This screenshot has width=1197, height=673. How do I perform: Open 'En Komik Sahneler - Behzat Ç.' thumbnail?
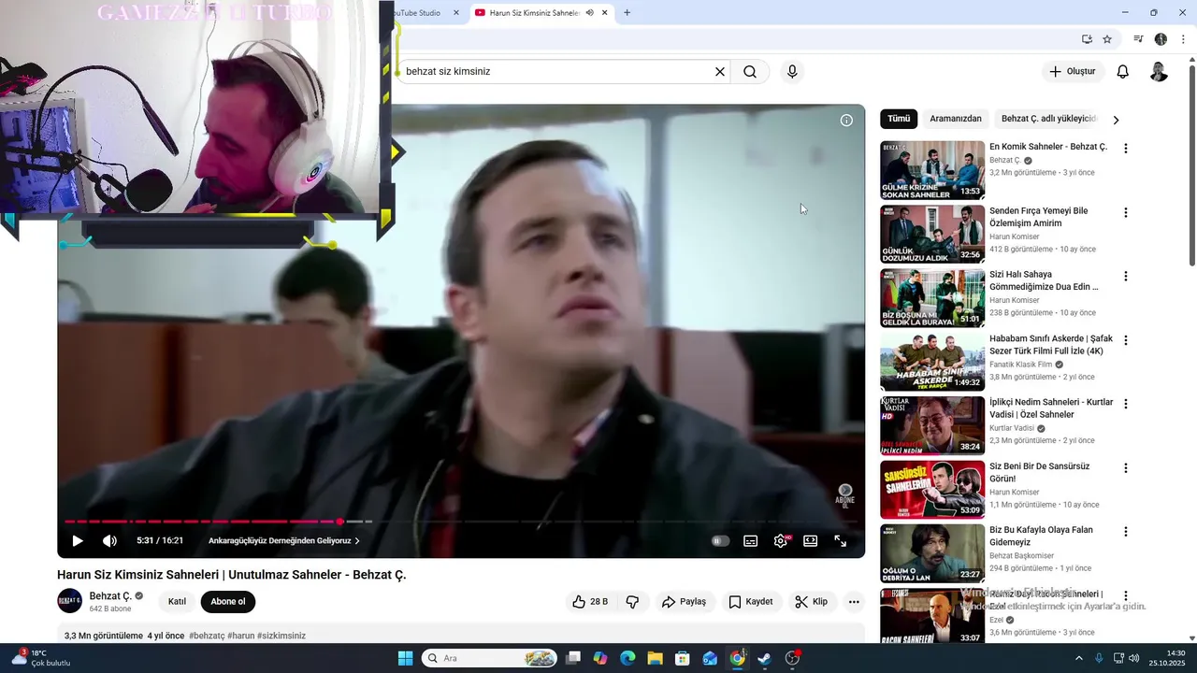932,170
